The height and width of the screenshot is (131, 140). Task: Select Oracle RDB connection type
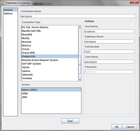coord(50,53)
